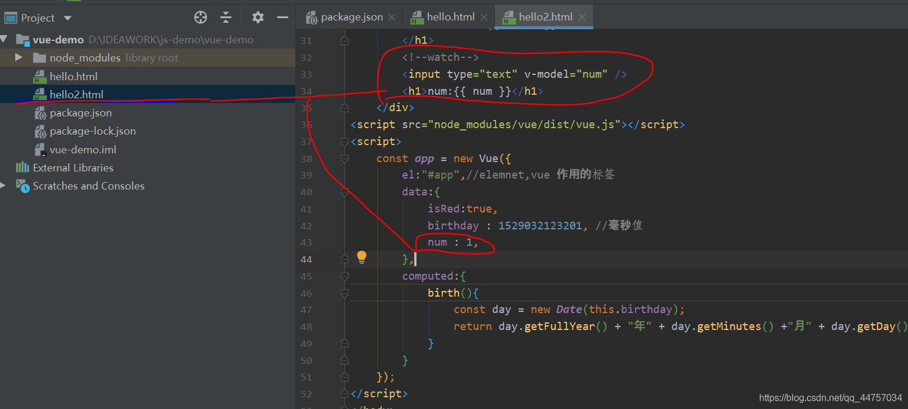Click the '<!--watch-->' comment line
Image resolution: width=908 pixels, height=409 pixels.
(441, 57)
